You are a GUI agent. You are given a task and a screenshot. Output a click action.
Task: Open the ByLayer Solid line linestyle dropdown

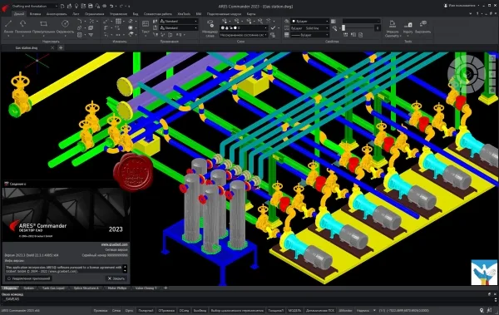click(x=310, y=28)
